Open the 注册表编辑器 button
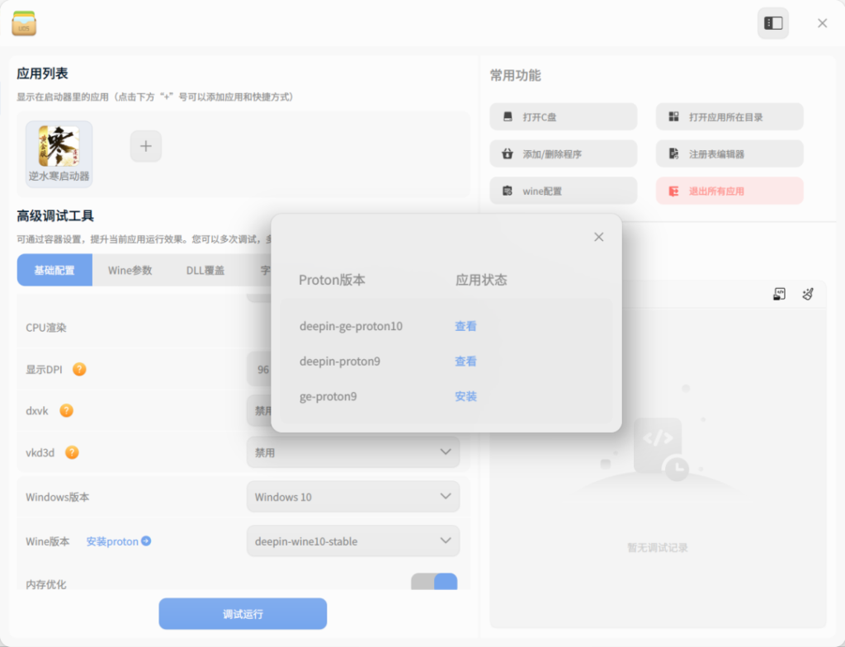 729,153
